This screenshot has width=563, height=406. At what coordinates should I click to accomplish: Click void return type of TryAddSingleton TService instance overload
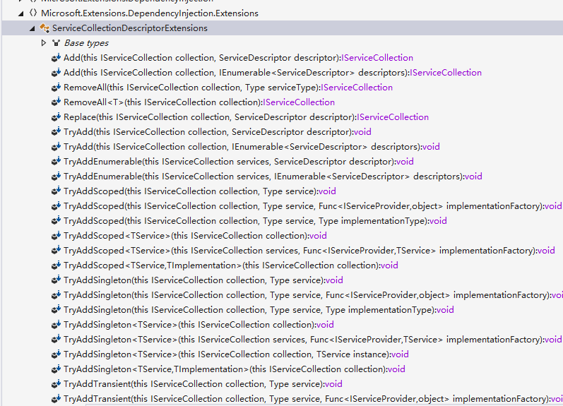pos(400,354)
